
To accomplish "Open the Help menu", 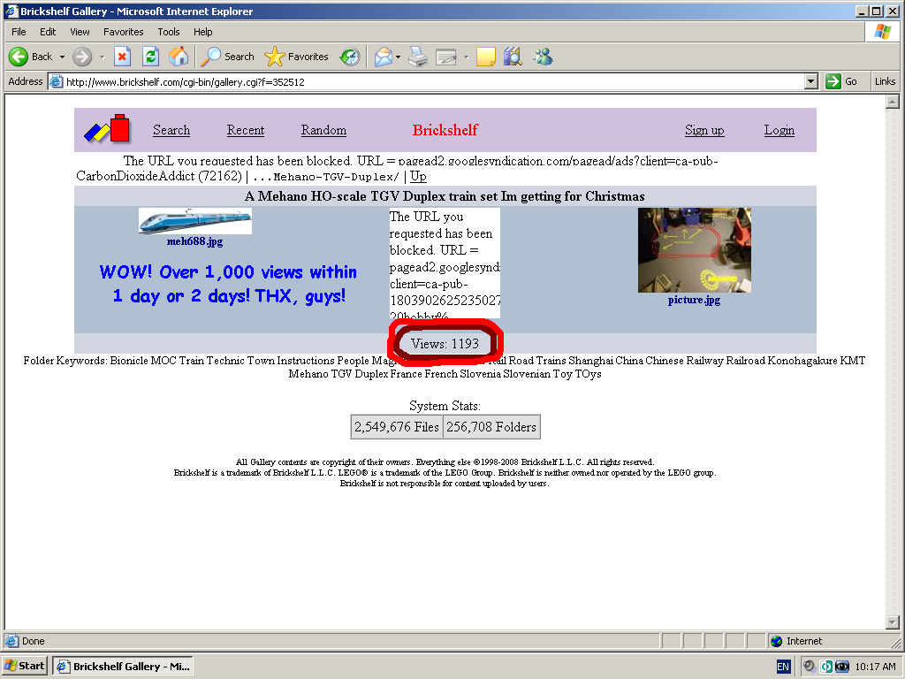I will [x=202, y=32].
